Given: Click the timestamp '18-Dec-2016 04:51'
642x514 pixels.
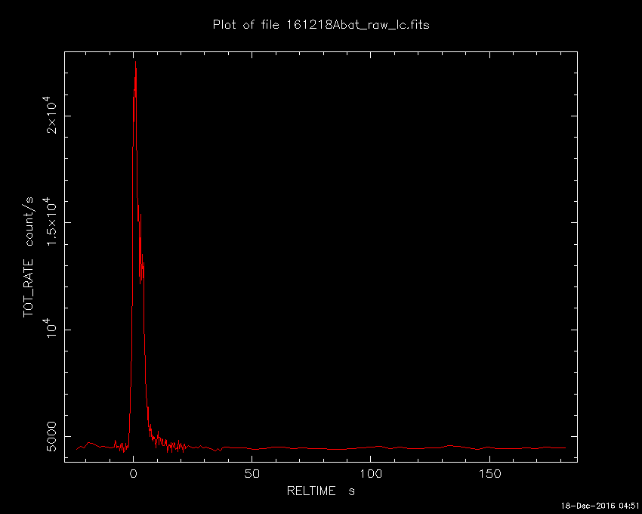Looking at the screenshot, I should tap(600, 506).
